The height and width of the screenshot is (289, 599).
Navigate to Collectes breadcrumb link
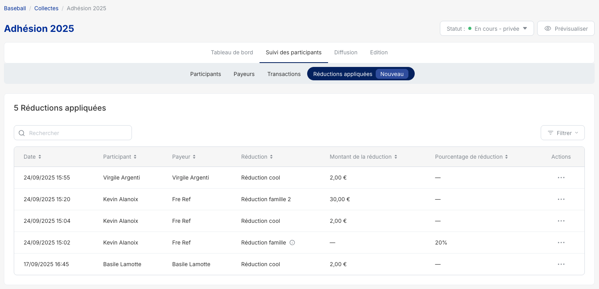click(x=46, y=8)
